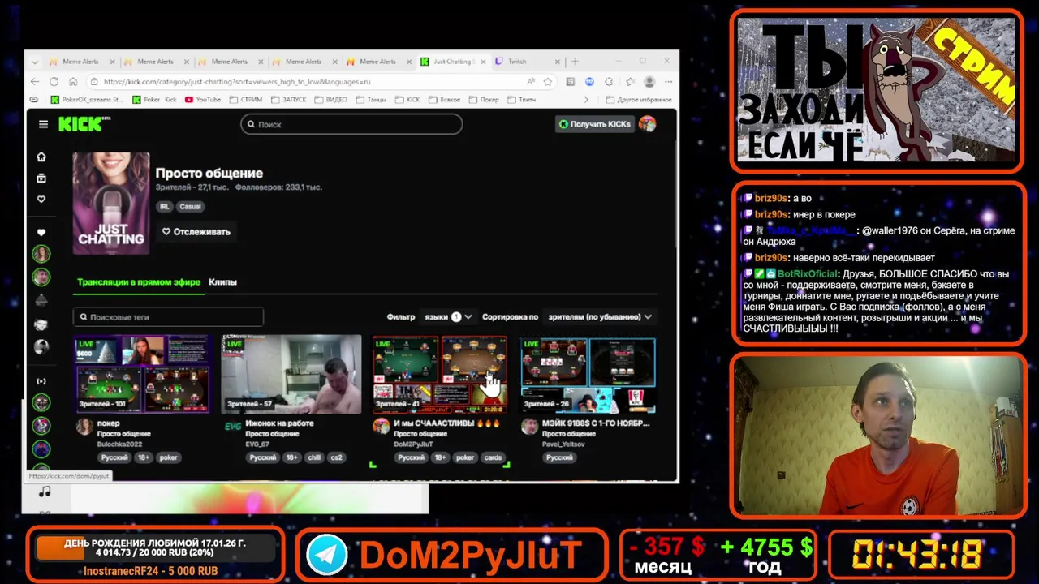Open the YouTube bookmark
Viewport: 1039px width, 584px height.
203,100
